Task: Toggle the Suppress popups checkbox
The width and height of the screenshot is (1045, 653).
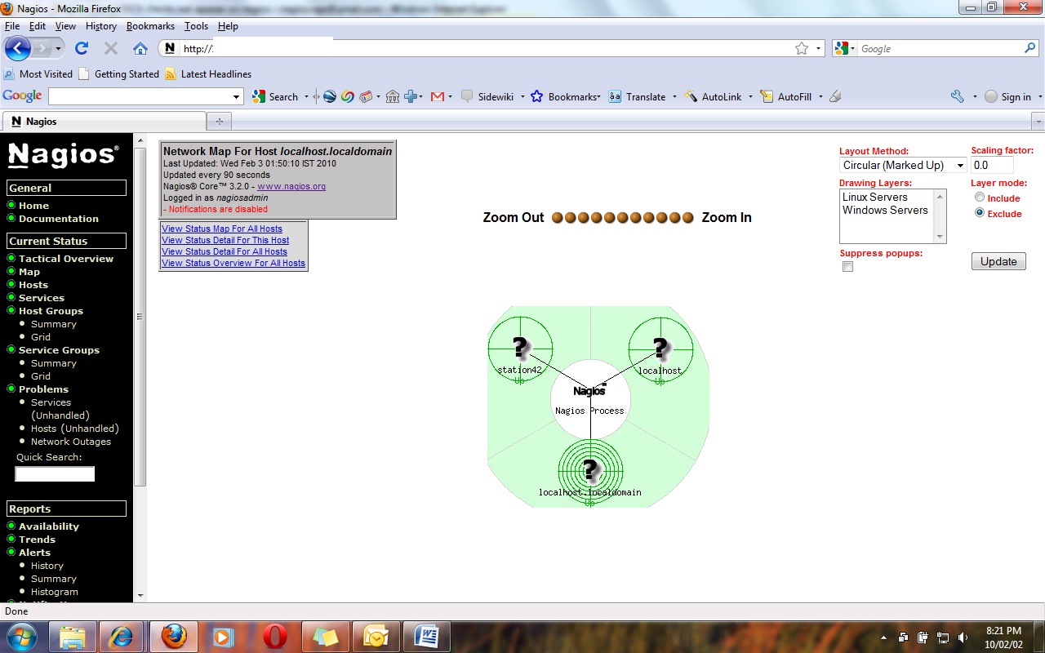Action: coord(847,267)
